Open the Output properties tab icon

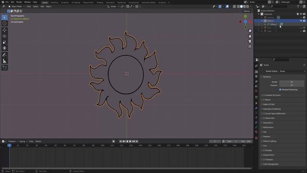(256, 76)
